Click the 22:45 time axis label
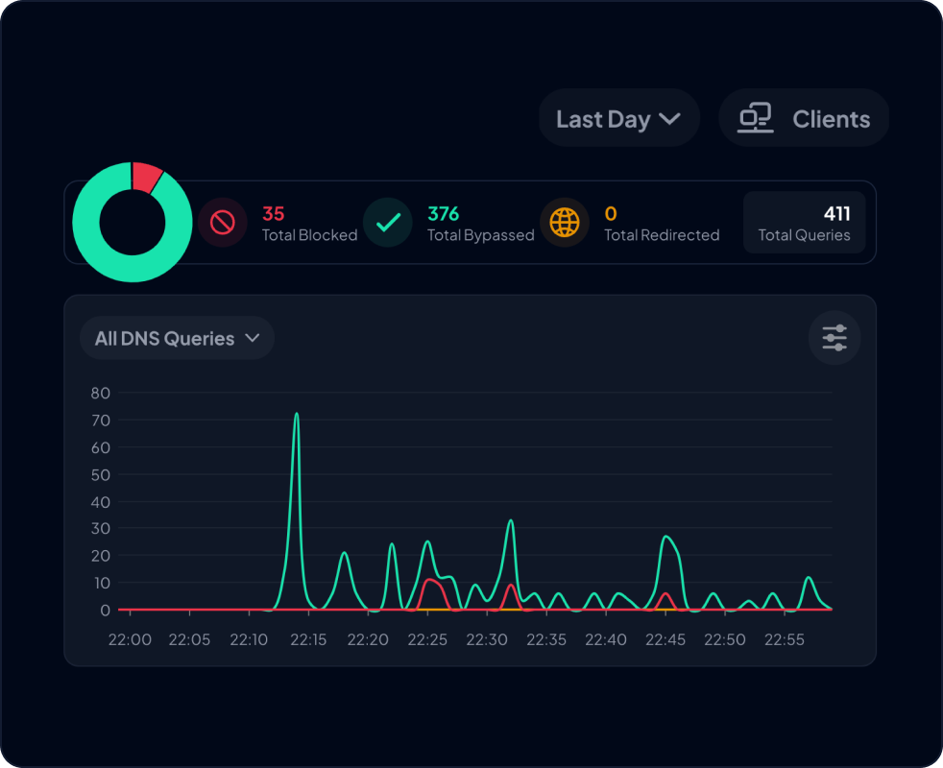Image resolution: width=943 pixels, height=768 pixels. (665, 639)
